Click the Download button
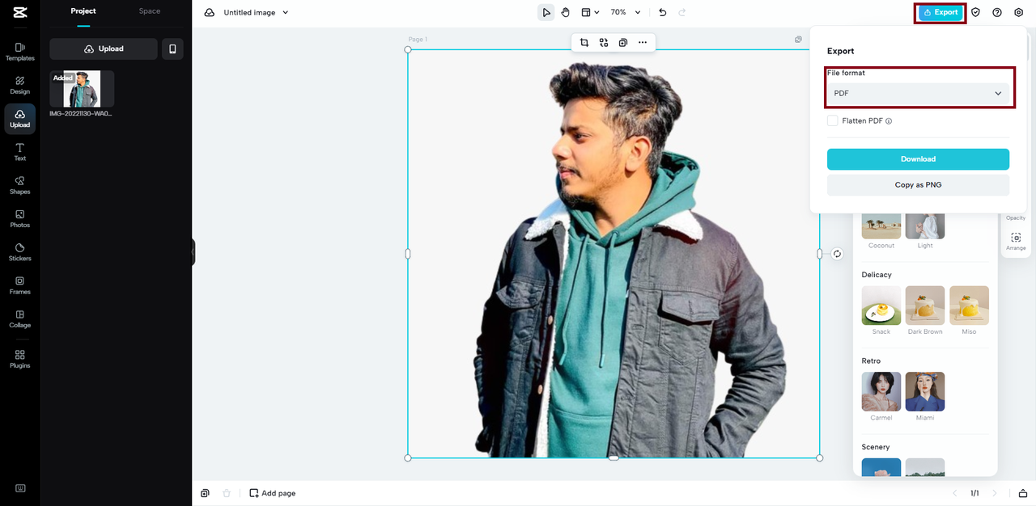Screen dimensions: 1036x506 (x=918, y=159)
